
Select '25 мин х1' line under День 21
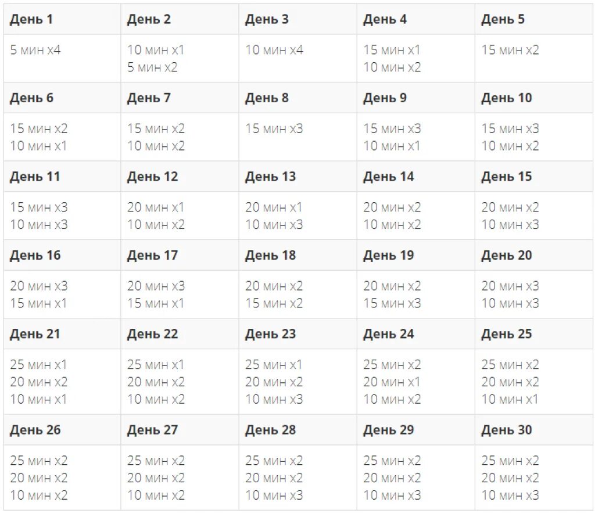click(x=39, y=364)
